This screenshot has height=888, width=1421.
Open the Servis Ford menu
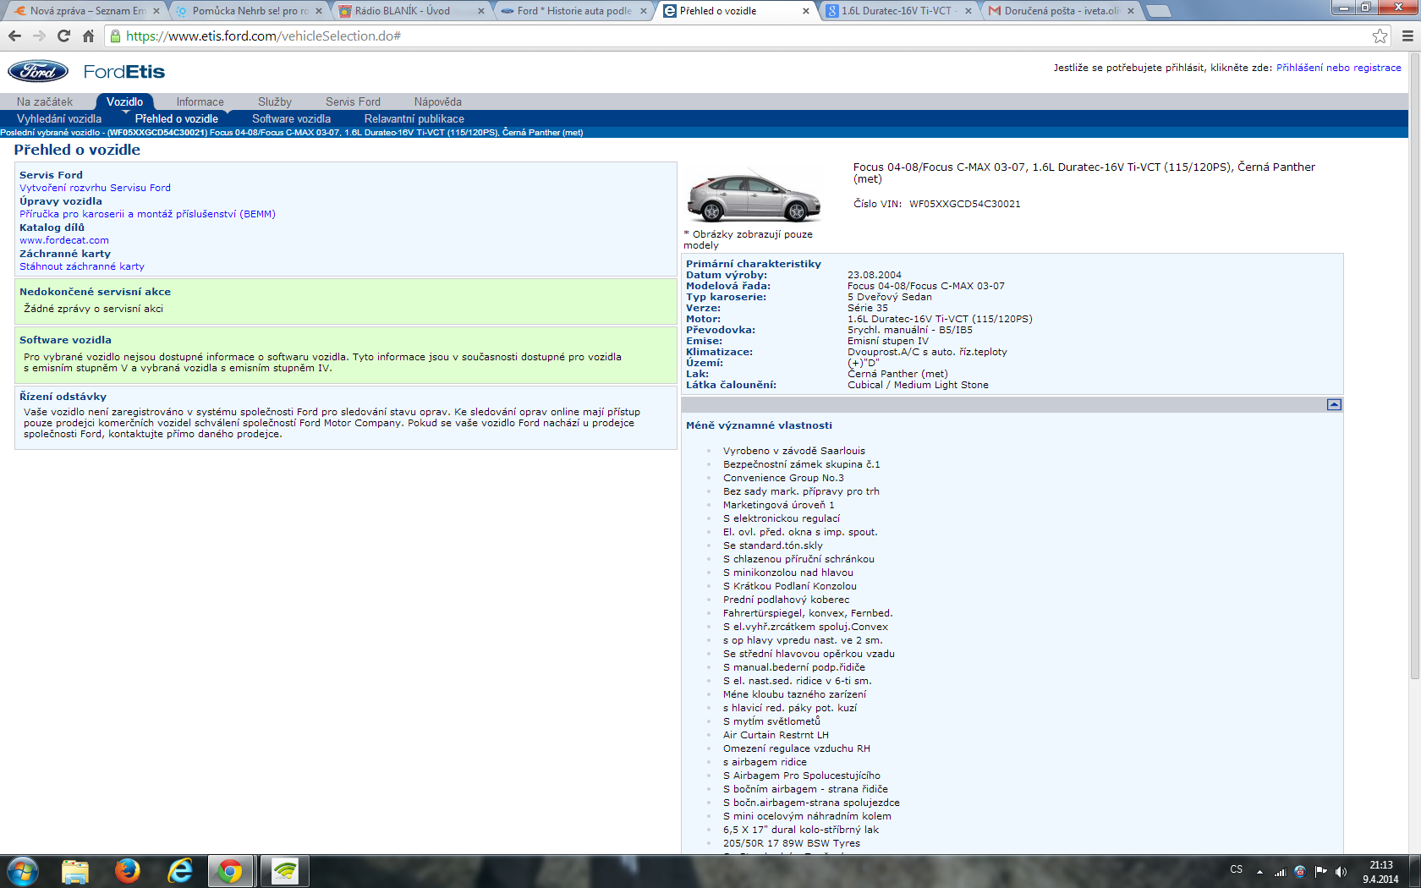coord(353,101)
